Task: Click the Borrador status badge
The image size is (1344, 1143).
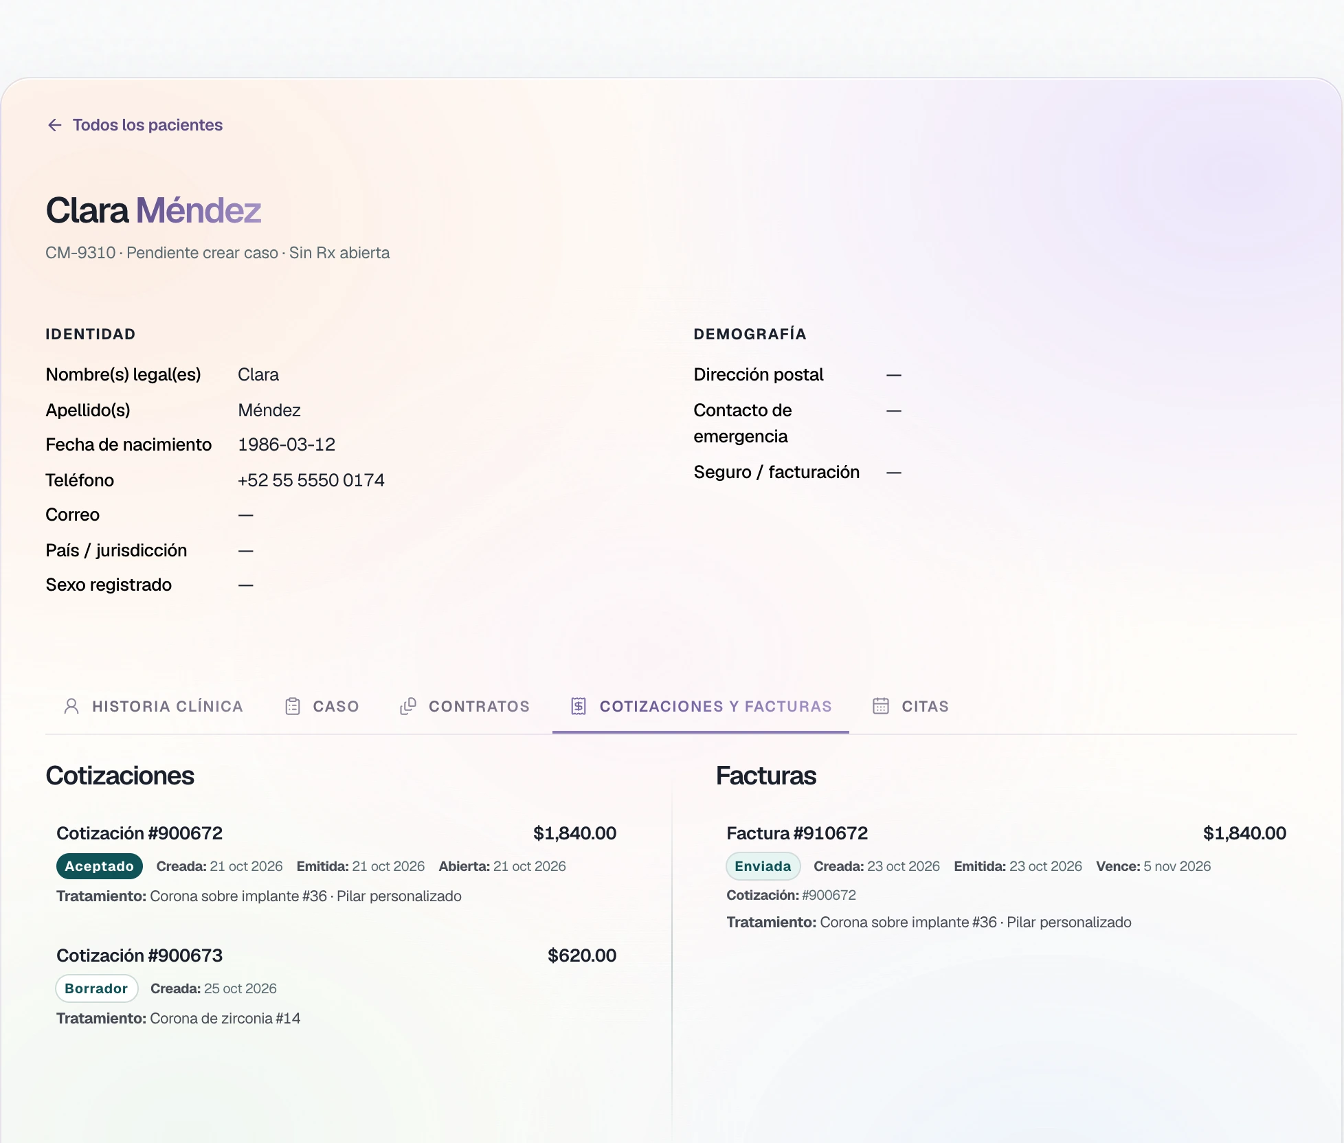Action: tap(97, 988)
